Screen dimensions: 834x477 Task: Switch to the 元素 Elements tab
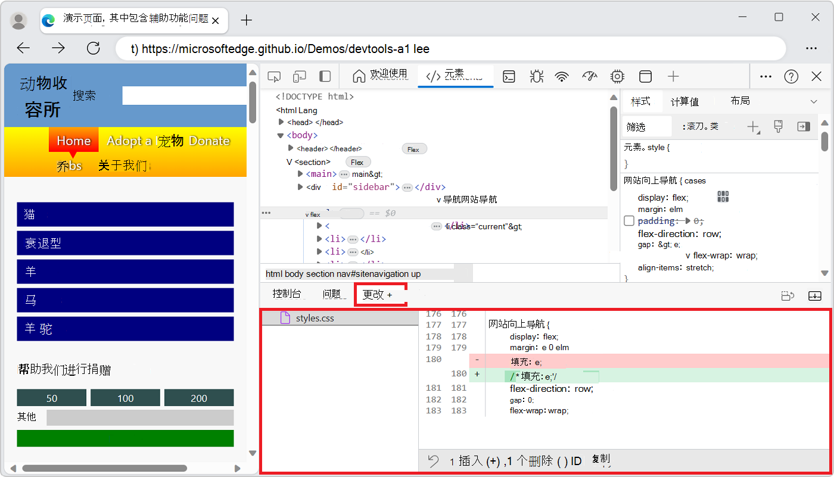(456, 76)
